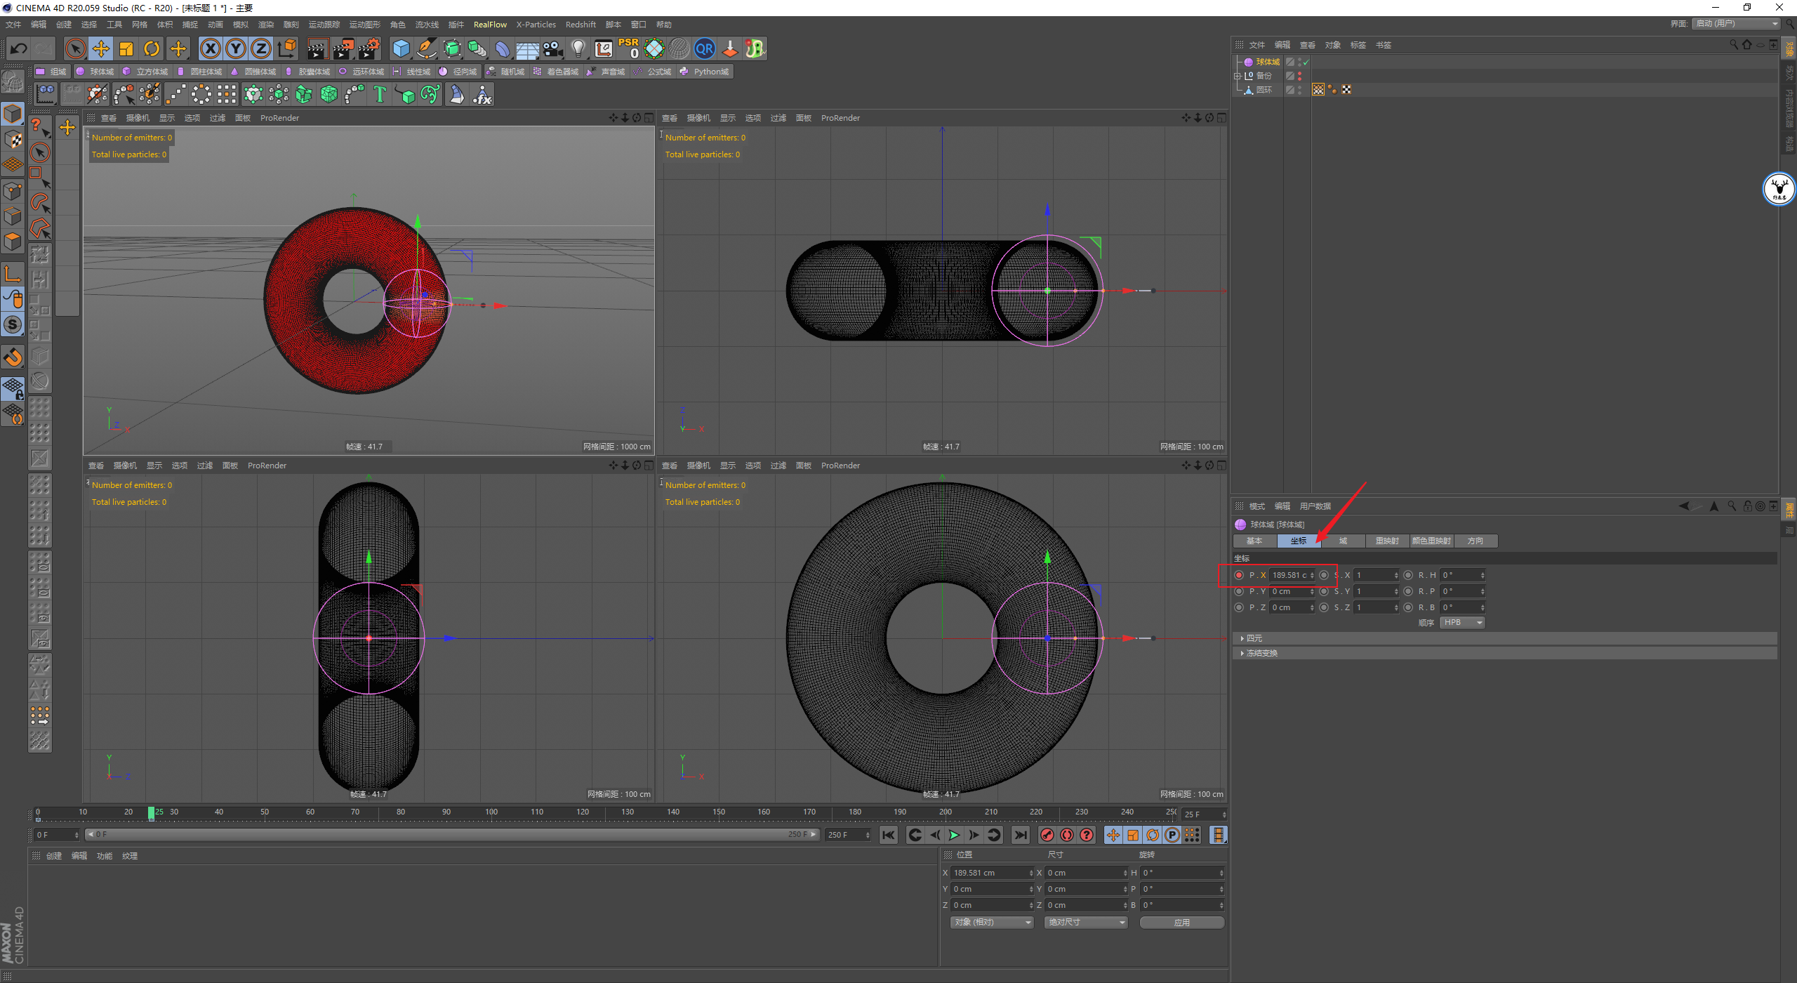Toggle Z axis lock

(261, 48)
